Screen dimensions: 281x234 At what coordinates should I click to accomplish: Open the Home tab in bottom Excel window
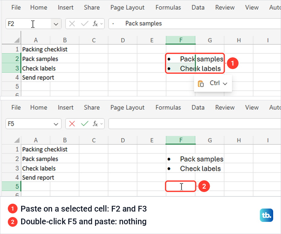[39, 108]
